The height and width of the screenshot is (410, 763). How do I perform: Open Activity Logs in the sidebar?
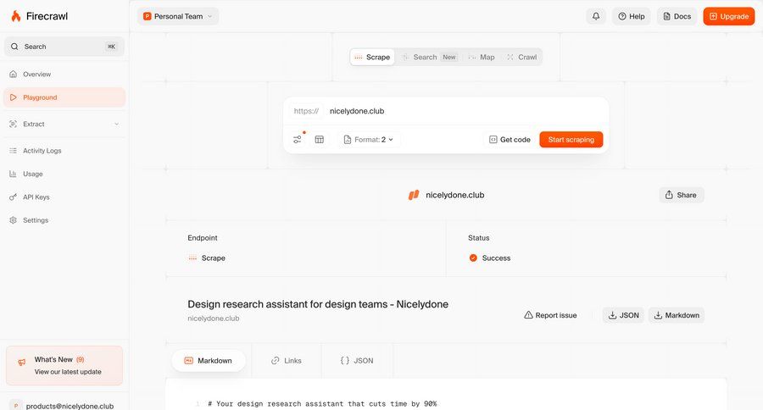pyautogui.click(x=42, y=151)
